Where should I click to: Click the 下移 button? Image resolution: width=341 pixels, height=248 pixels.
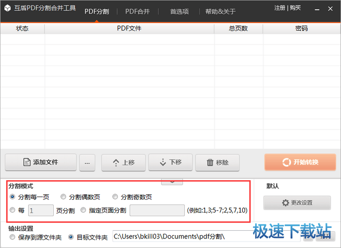click(170, 162)
